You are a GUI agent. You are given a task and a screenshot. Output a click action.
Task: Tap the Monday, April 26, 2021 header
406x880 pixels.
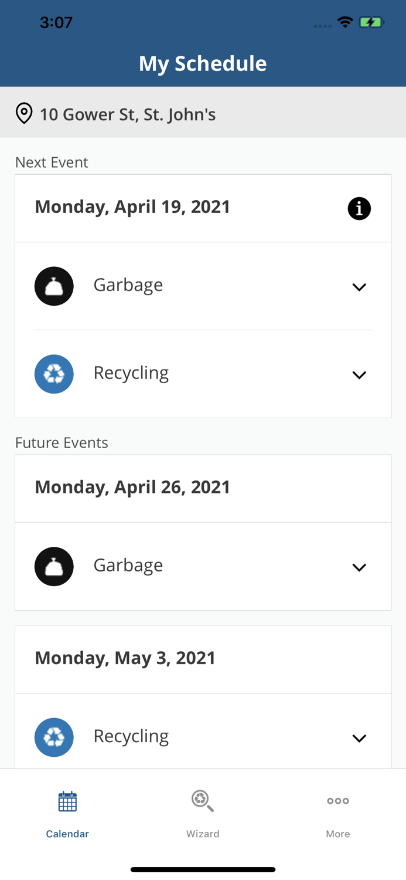132,487
